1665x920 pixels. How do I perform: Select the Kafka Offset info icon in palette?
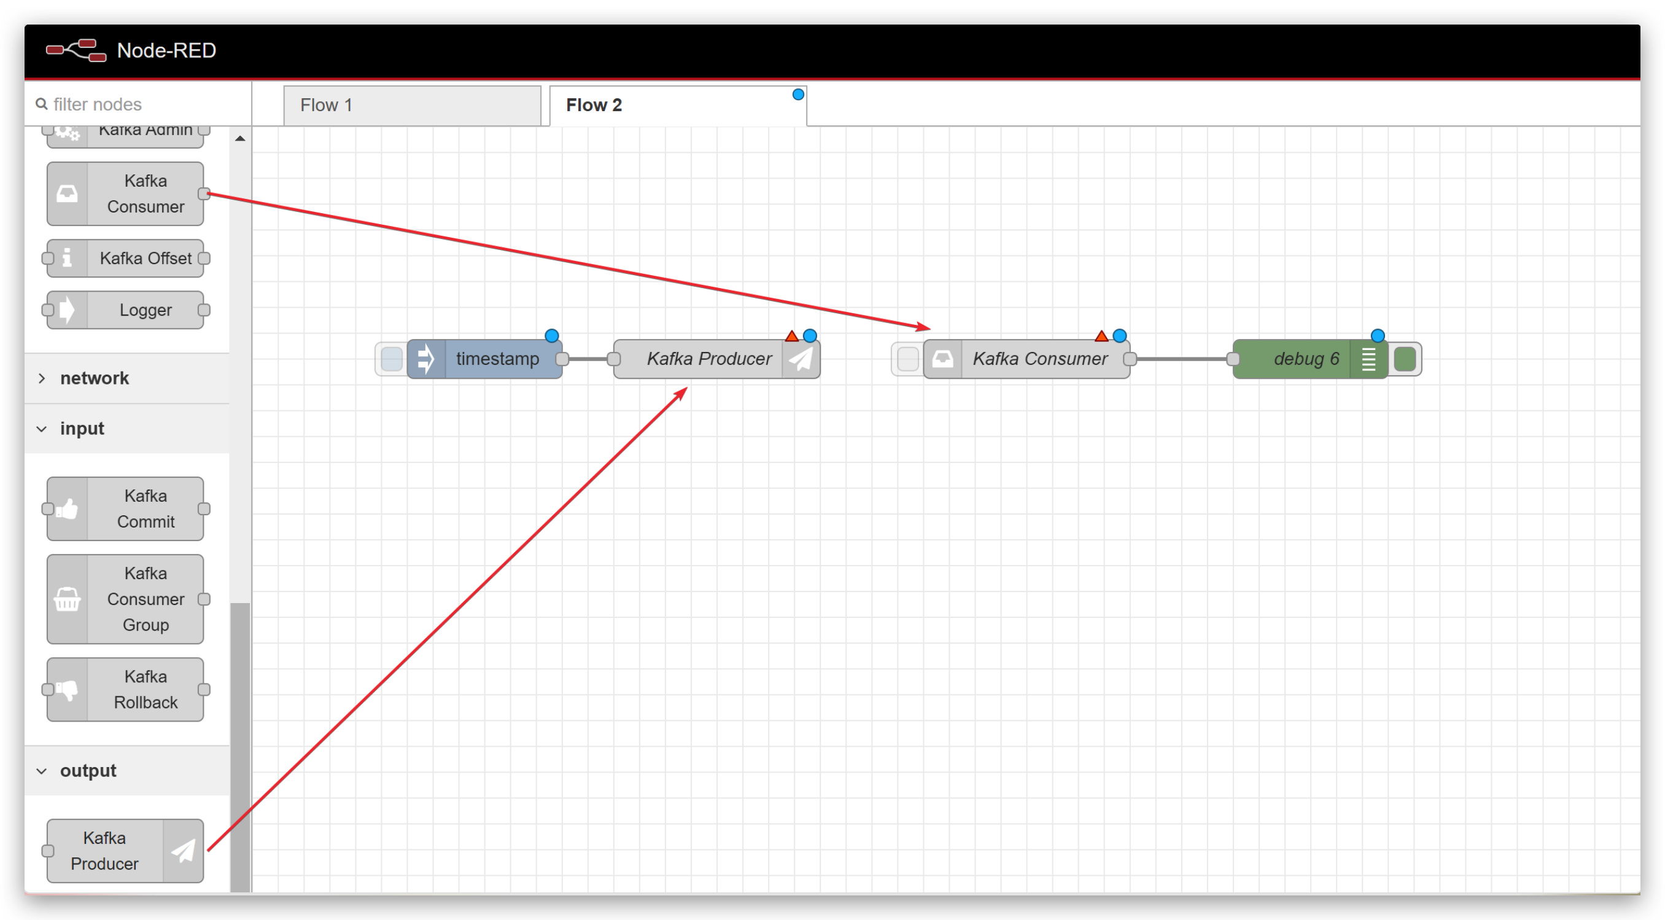pyautogui.click(x=67, y=258)
